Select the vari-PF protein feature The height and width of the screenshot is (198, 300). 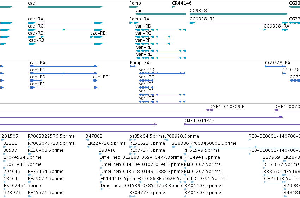click(x=146, y=88)
